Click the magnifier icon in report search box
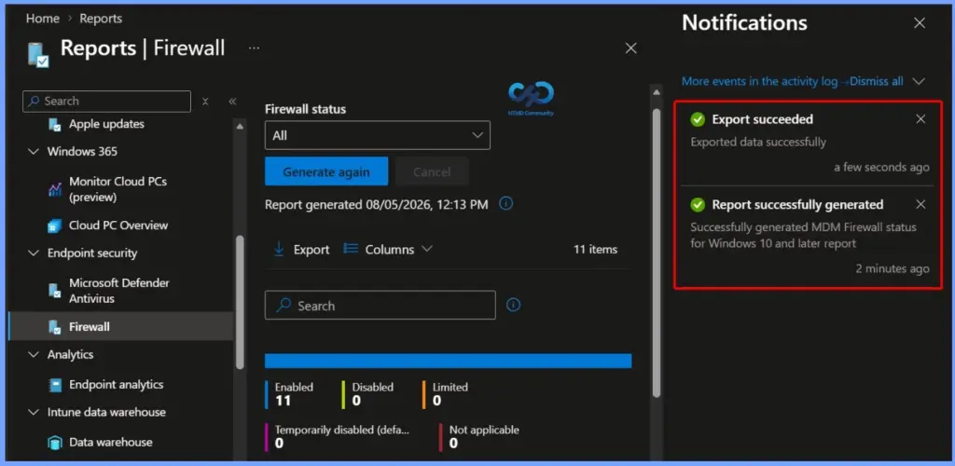 pyautogui.click(x=284, y=306)
